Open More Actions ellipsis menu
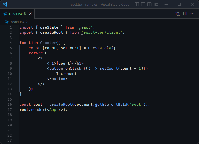 192,14
